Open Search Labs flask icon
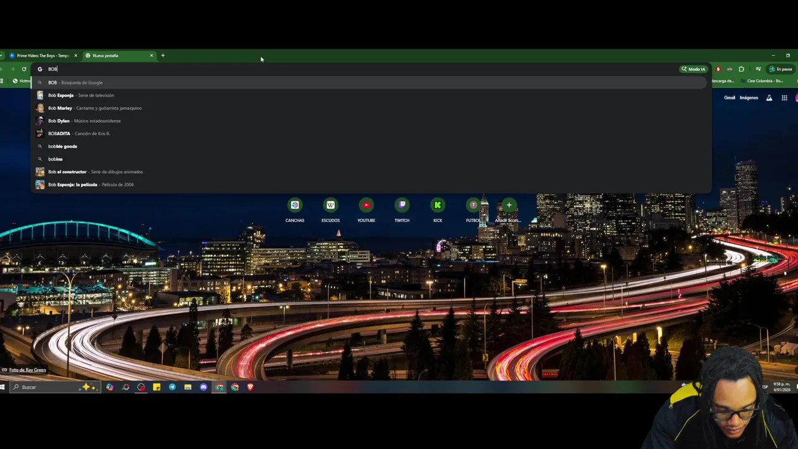Image resolution: width=798 pixels, height=449 pixels. tap(769, 98)
